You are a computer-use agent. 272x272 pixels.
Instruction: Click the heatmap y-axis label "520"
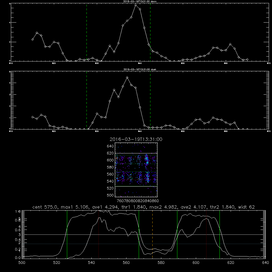[x=110, y=188]
